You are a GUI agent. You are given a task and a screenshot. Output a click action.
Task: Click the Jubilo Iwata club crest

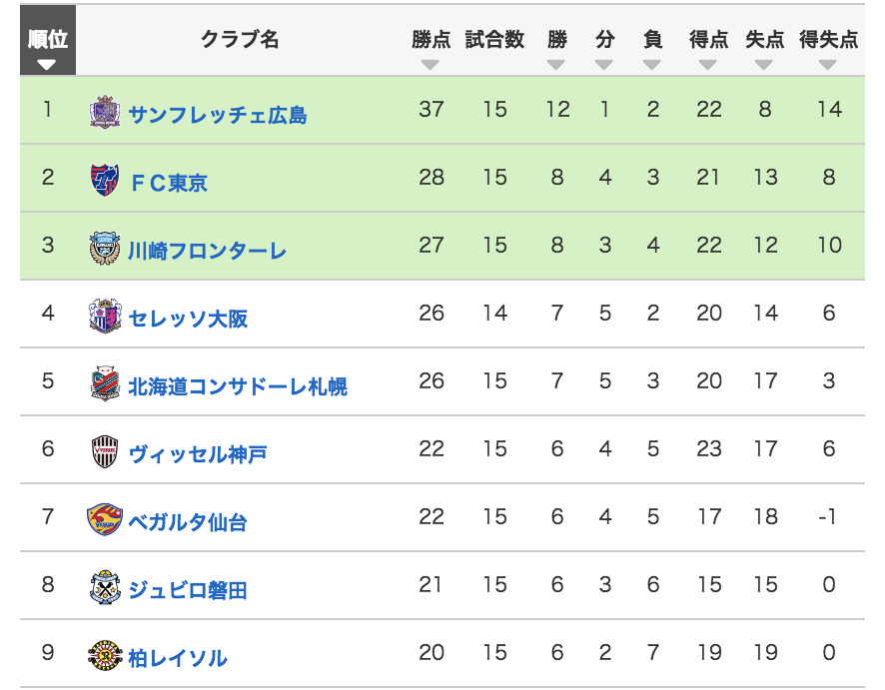coord(105,587)
